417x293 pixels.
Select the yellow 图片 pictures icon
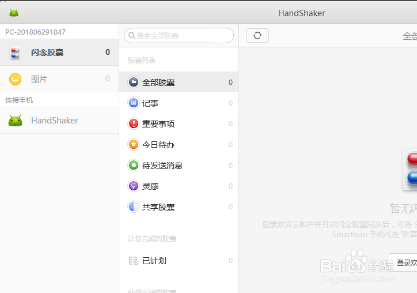(x=15, y=79)
